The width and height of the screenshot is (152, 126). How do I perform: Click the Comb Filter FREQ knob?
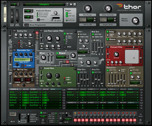49,76
